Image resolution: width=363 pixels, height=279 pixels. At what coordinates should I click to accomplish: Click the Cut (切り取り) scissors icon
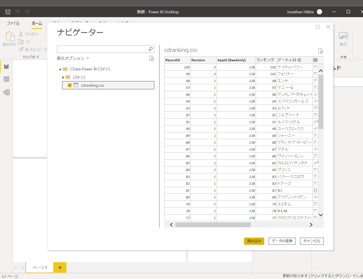coord(21,34)
